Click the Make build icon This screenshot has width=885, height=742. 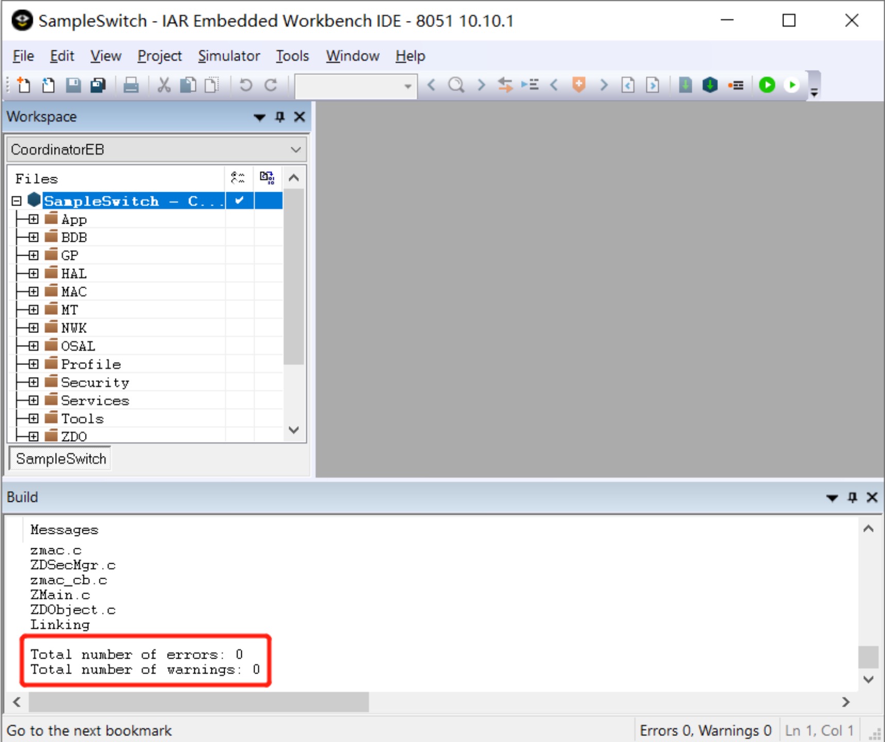point(710,85)
